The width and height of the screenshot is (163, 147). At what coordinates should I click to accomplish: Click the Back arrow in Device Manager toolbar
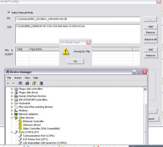[8, 83]
